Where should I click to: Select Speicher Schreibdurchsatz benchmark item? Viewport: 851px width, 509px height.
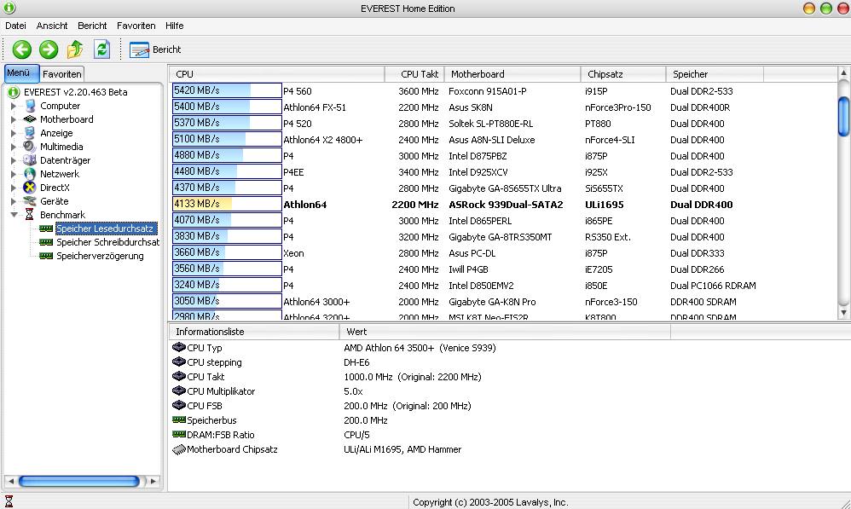107,242
